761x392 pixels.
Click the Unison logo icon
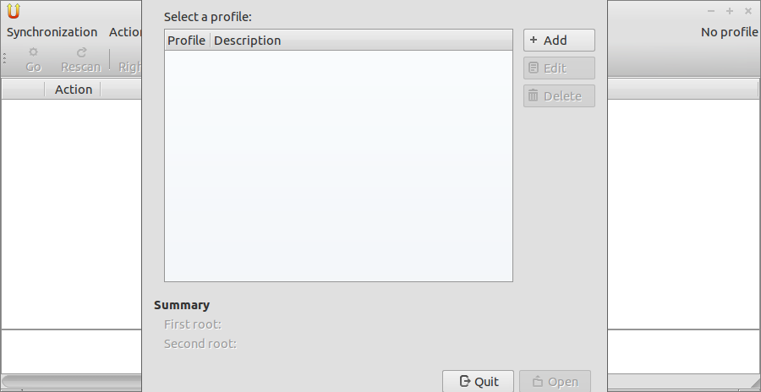(x=13, y=11)
